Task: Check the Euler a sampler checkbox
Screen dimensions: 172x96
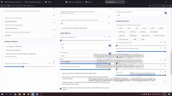Action: pyautogui.click(x=118, y=28)
